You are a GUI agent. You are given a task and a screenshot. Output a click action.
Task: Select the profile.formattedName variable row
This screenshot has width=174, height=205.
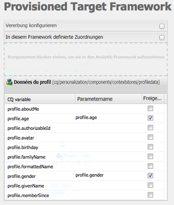[84, 167]
